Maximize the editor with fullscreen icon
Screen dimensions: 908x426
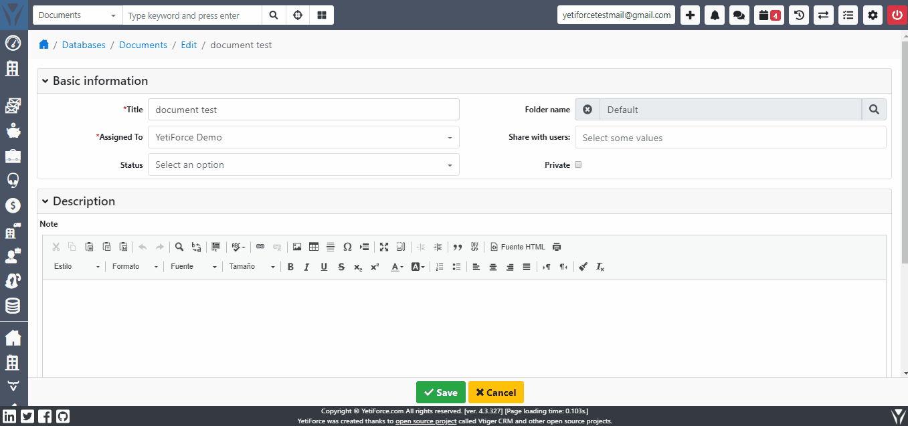tap(384, 247)
